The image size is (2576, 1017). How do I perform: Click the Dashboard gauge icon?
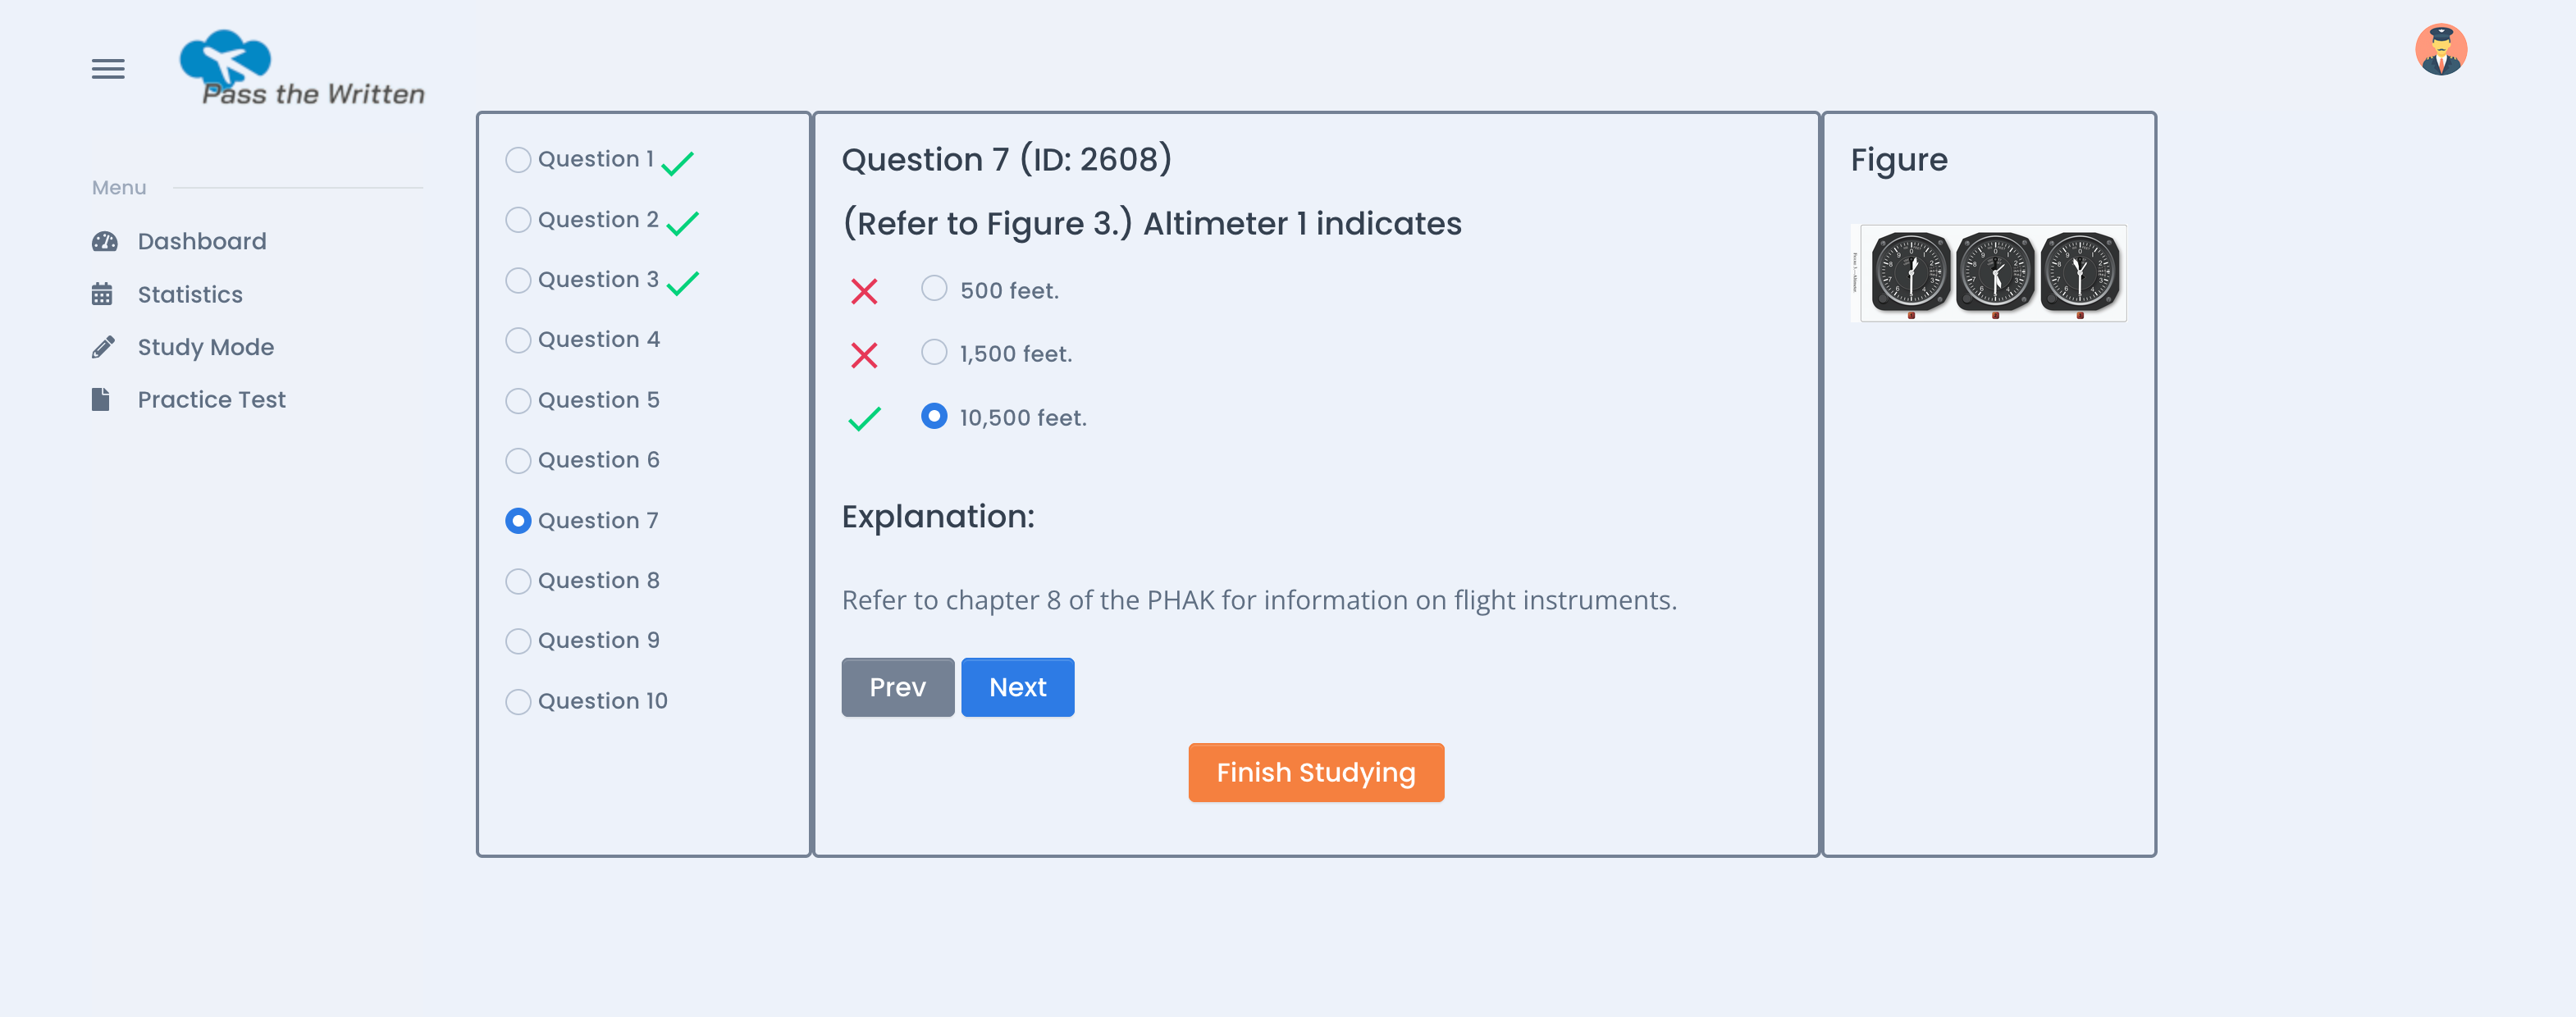pos(104,241)
